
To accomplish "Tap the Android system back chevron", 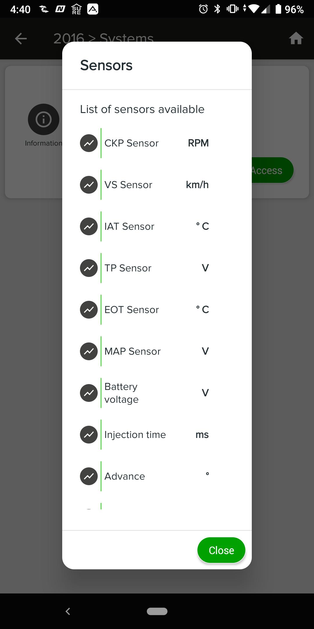I will tap(68, 611).
